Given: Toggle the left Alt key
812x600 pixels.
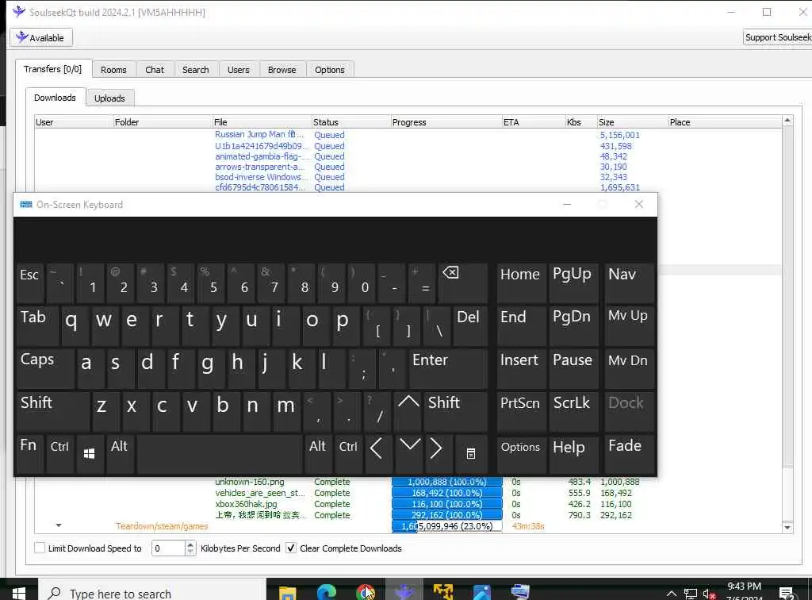Looking at the screenshot, I should pos(121,454).
